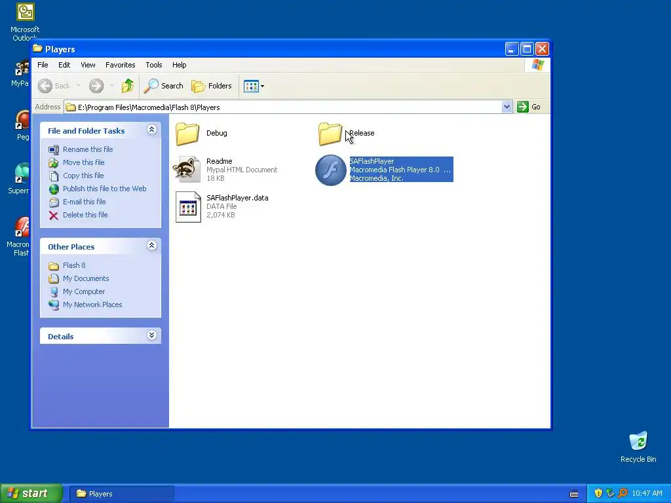Image resolution: width=671 pixels, height=503 pixels.
Task: Click the Players taskbar button
Action: click(x=121, y=494)
